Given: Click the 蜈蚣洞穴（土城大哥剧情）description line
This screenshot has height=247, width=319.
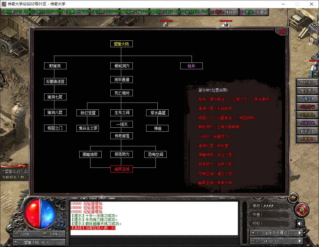Looking at the screenshot, I should pos(220,127).
